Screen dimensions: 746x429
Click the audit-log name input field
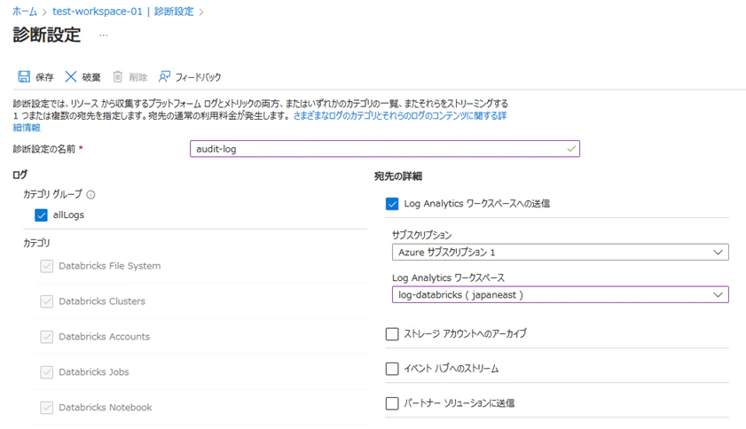pyautogui.click(x=384, y=149)
